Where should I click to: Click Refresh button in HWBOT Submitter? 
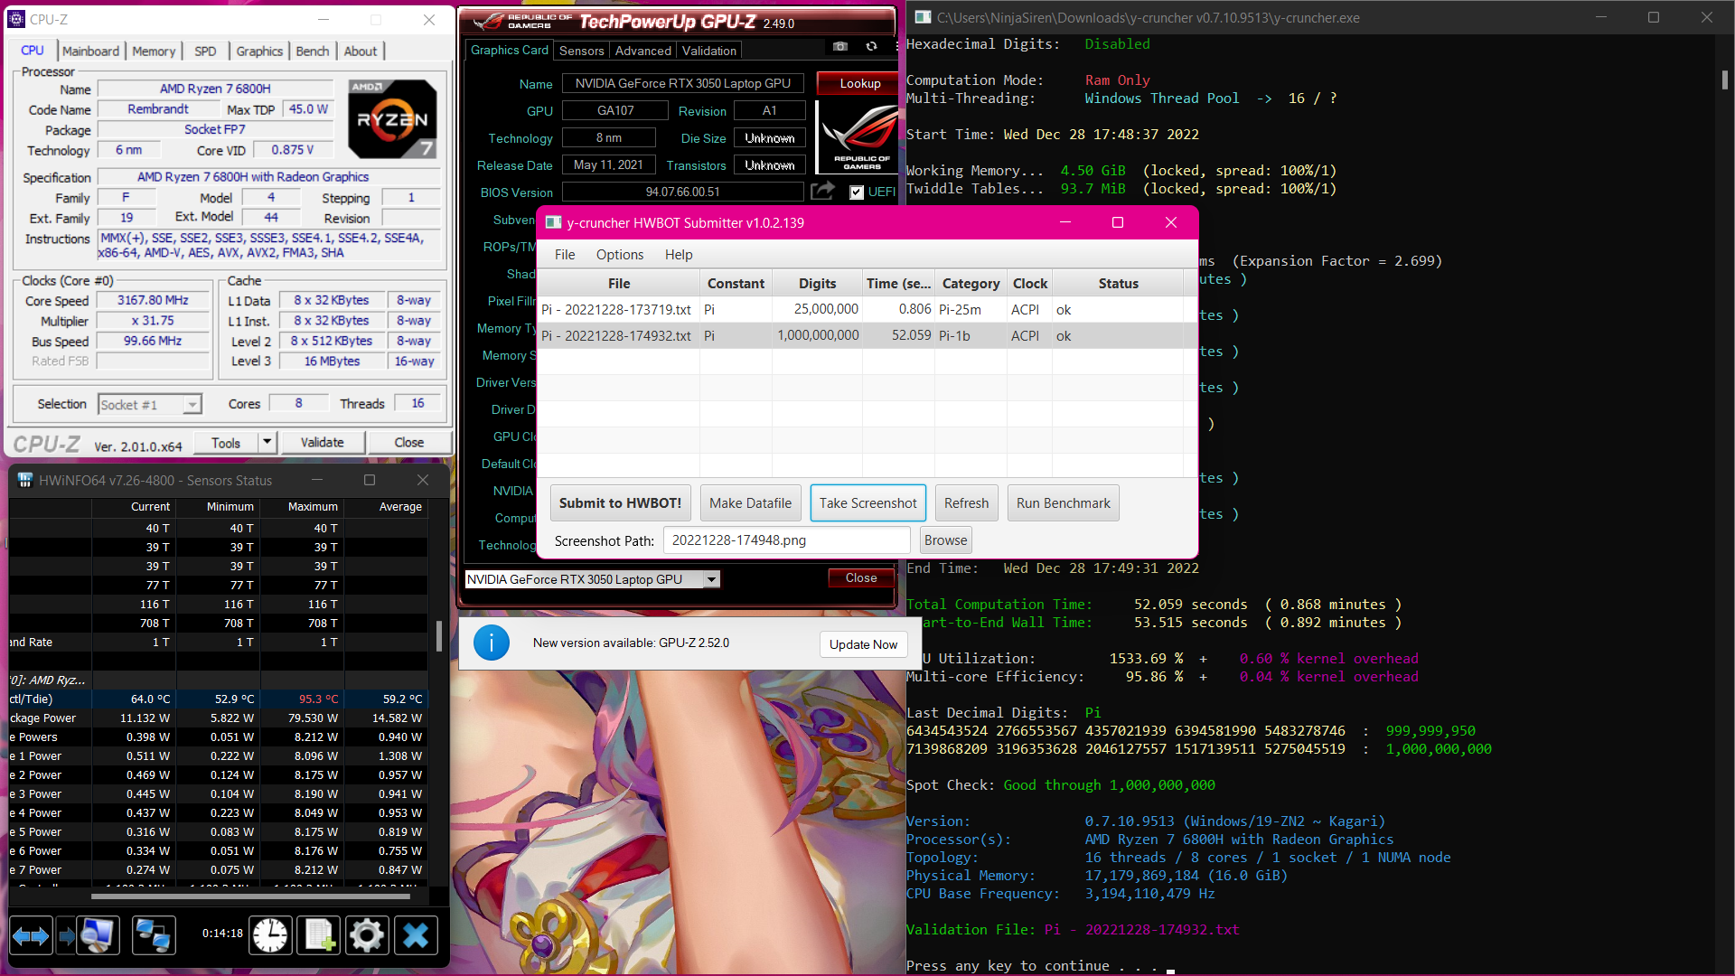click(966, 502)
